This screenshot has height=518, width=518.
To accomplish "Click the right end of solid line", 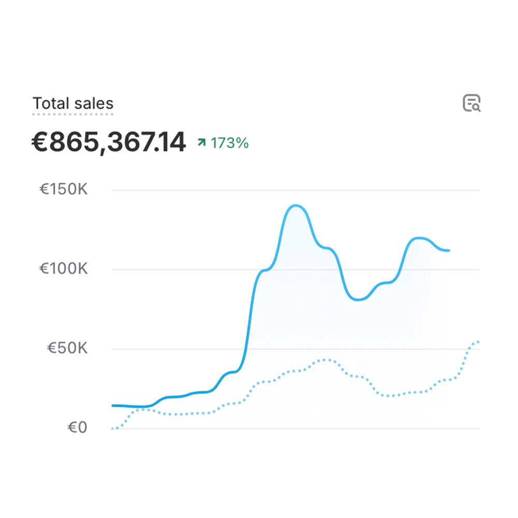I will [449, 250].
